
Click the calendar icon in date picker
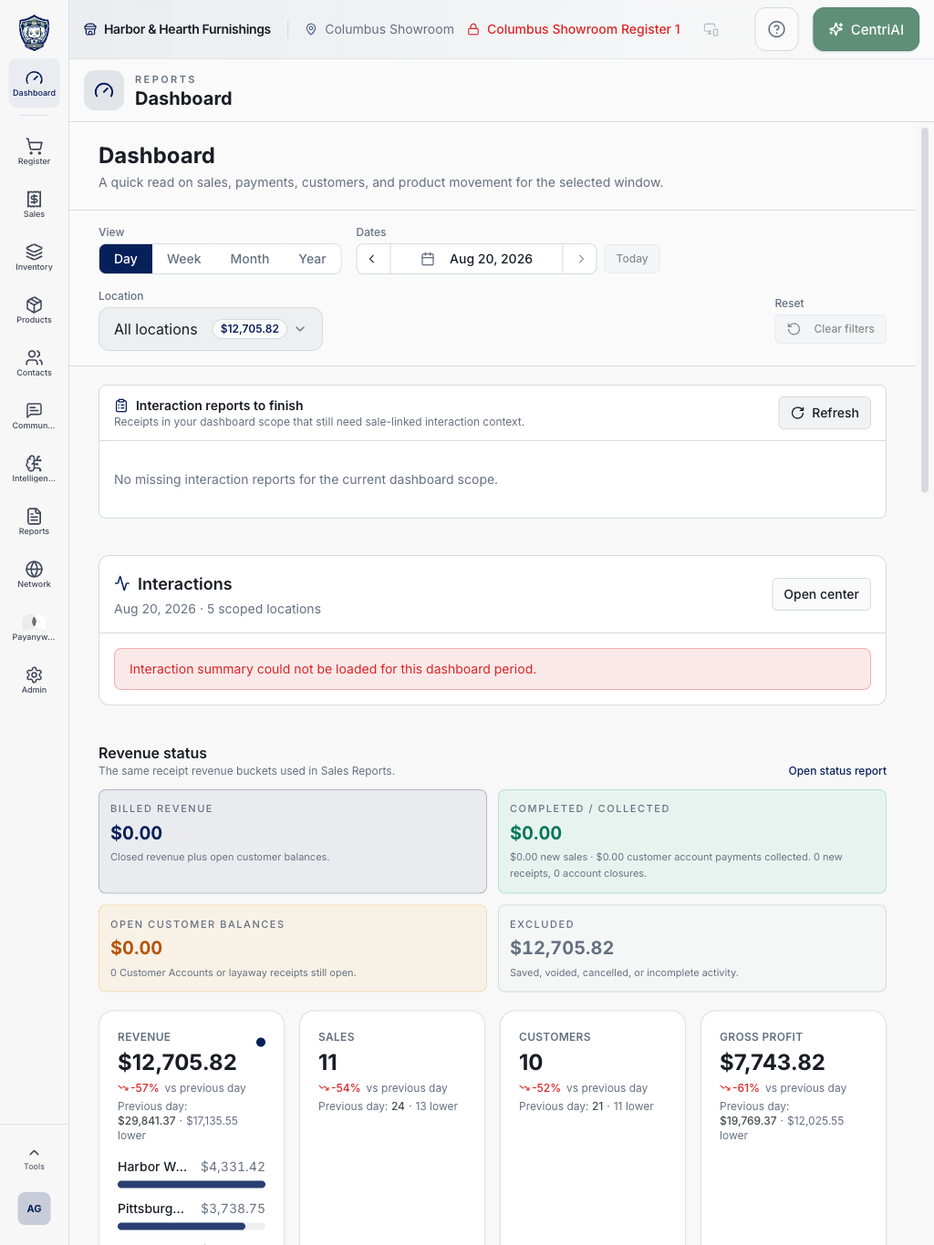click(x=428, y=259)
